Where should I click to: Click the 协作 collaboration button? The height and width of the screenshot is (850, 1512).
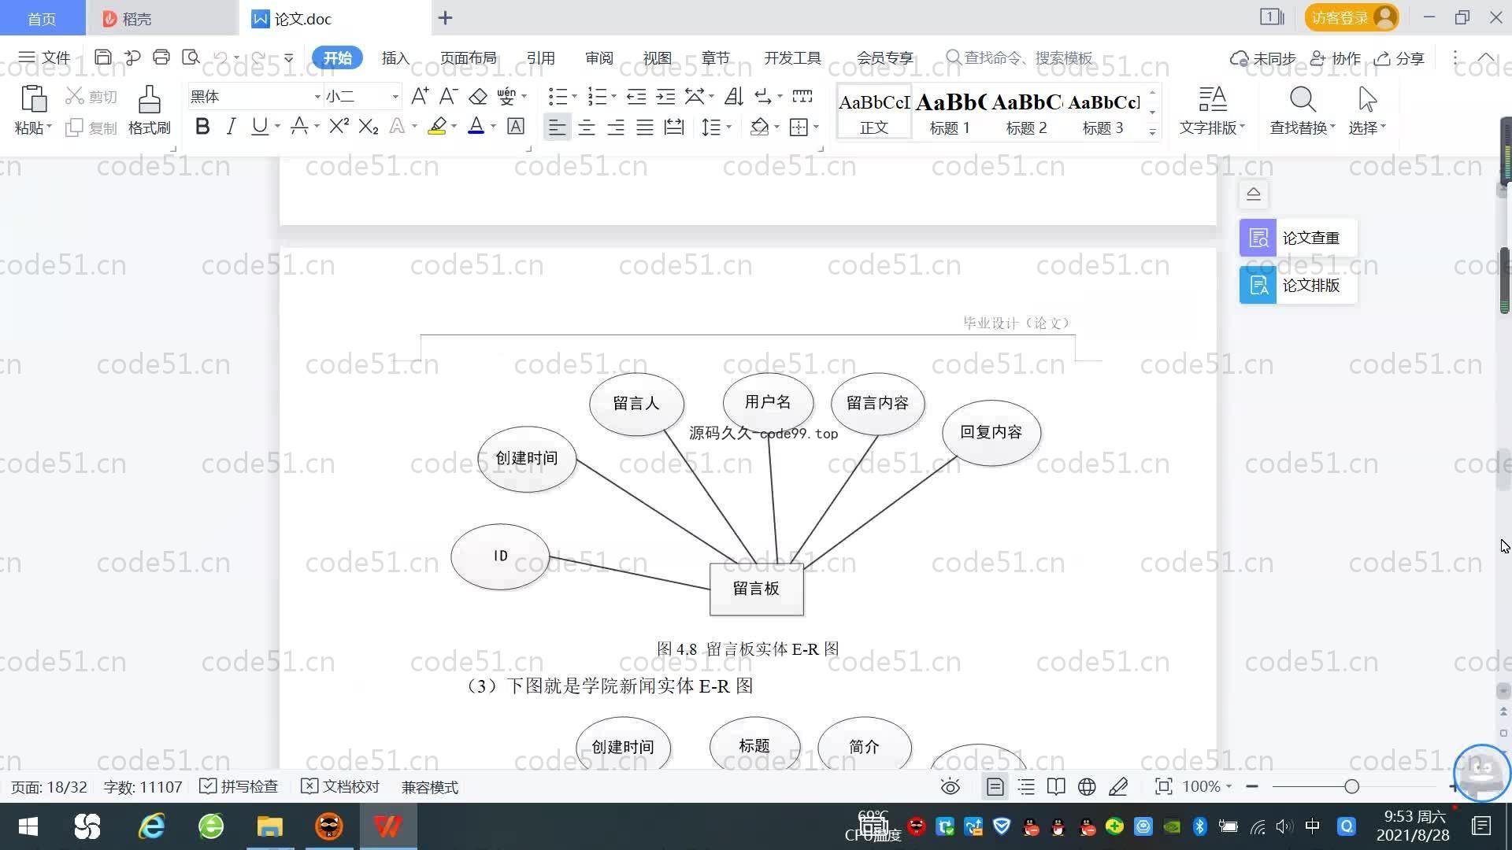pos(1336,58)
